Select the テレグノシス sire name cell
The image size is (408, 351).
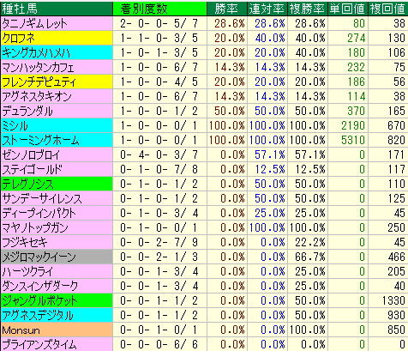point(57,184)
